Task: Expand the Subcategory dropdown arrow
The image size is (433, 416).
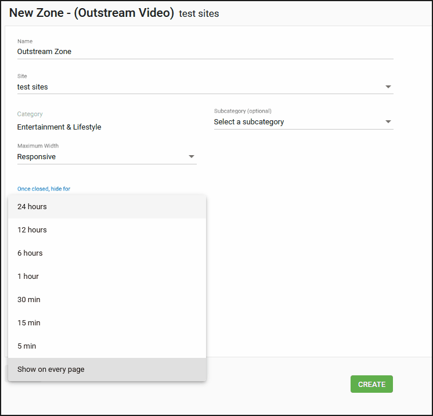Action: tap(388, 121)
